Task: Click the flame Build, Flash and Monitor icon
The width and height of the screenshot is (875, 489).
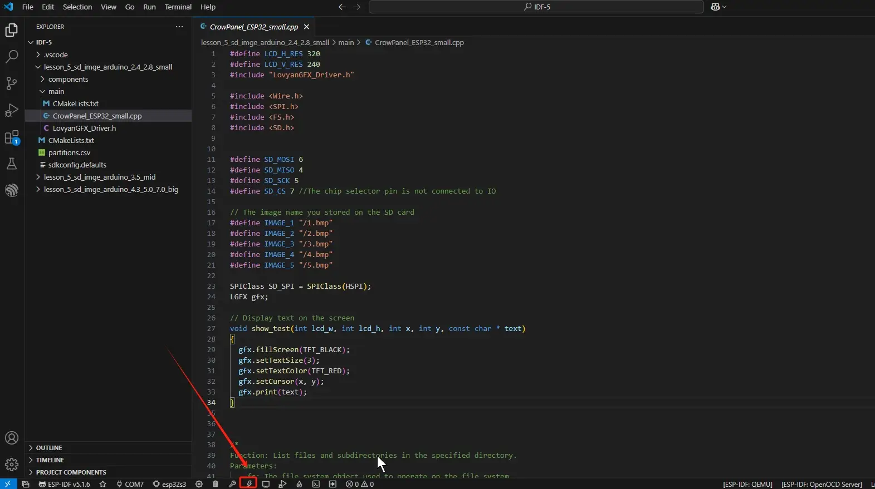Action: [x=299, y=484]
